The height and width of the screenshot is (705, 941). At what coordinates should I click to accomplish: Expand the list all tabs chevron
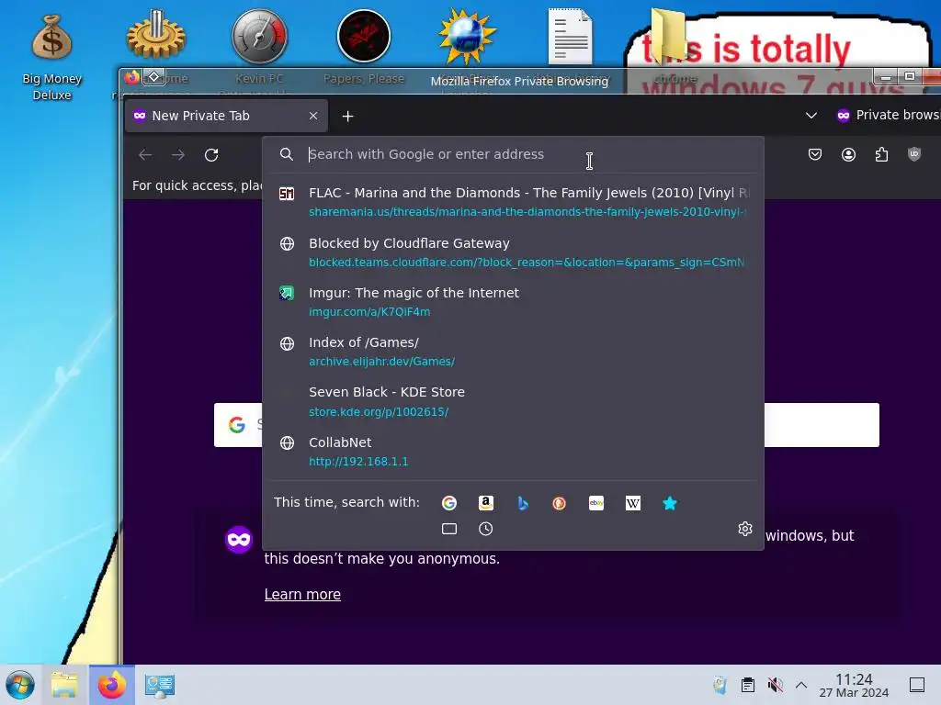click(811, 115)
